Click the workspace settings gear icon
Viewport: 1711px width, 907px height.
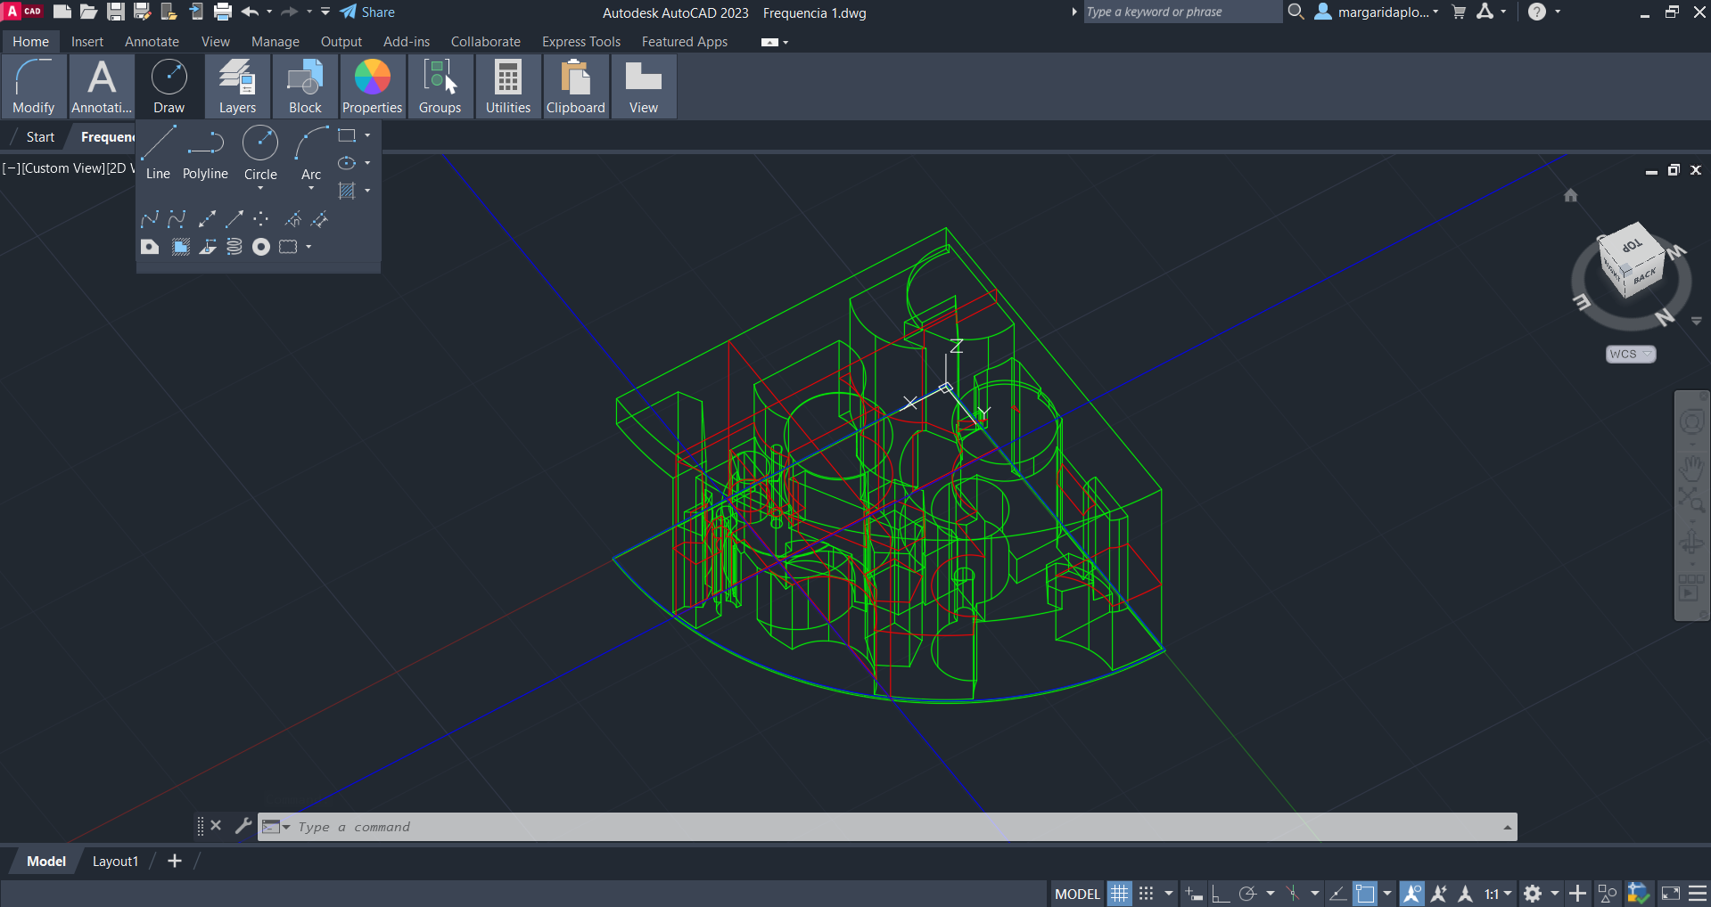1533,894
